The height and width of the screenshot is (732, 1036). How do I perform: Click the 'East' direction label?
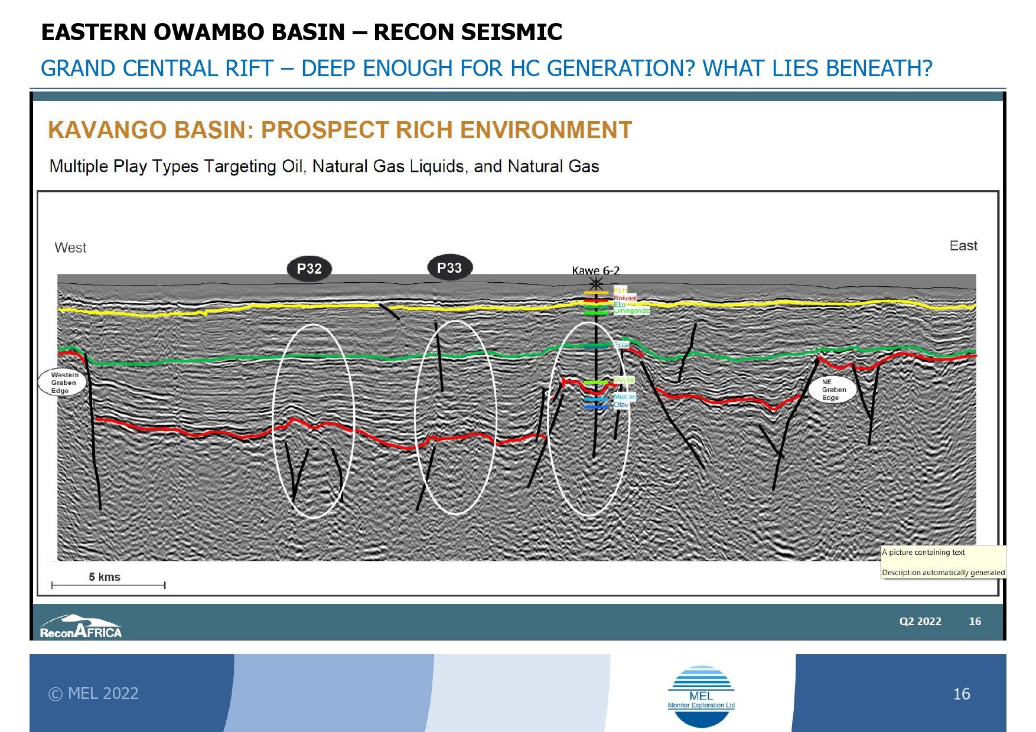tap(963, 246)
